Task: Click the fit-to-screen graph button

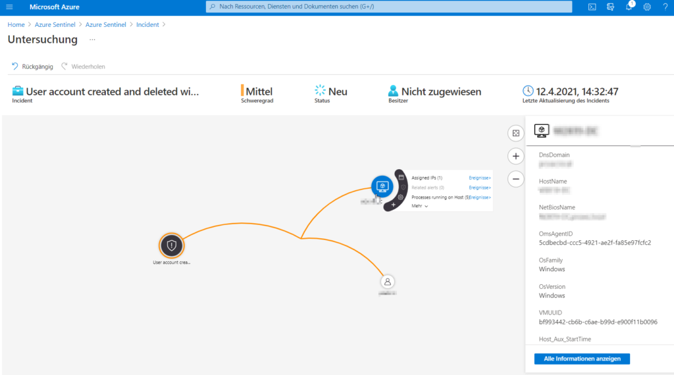Action: [x=516, y=133]
